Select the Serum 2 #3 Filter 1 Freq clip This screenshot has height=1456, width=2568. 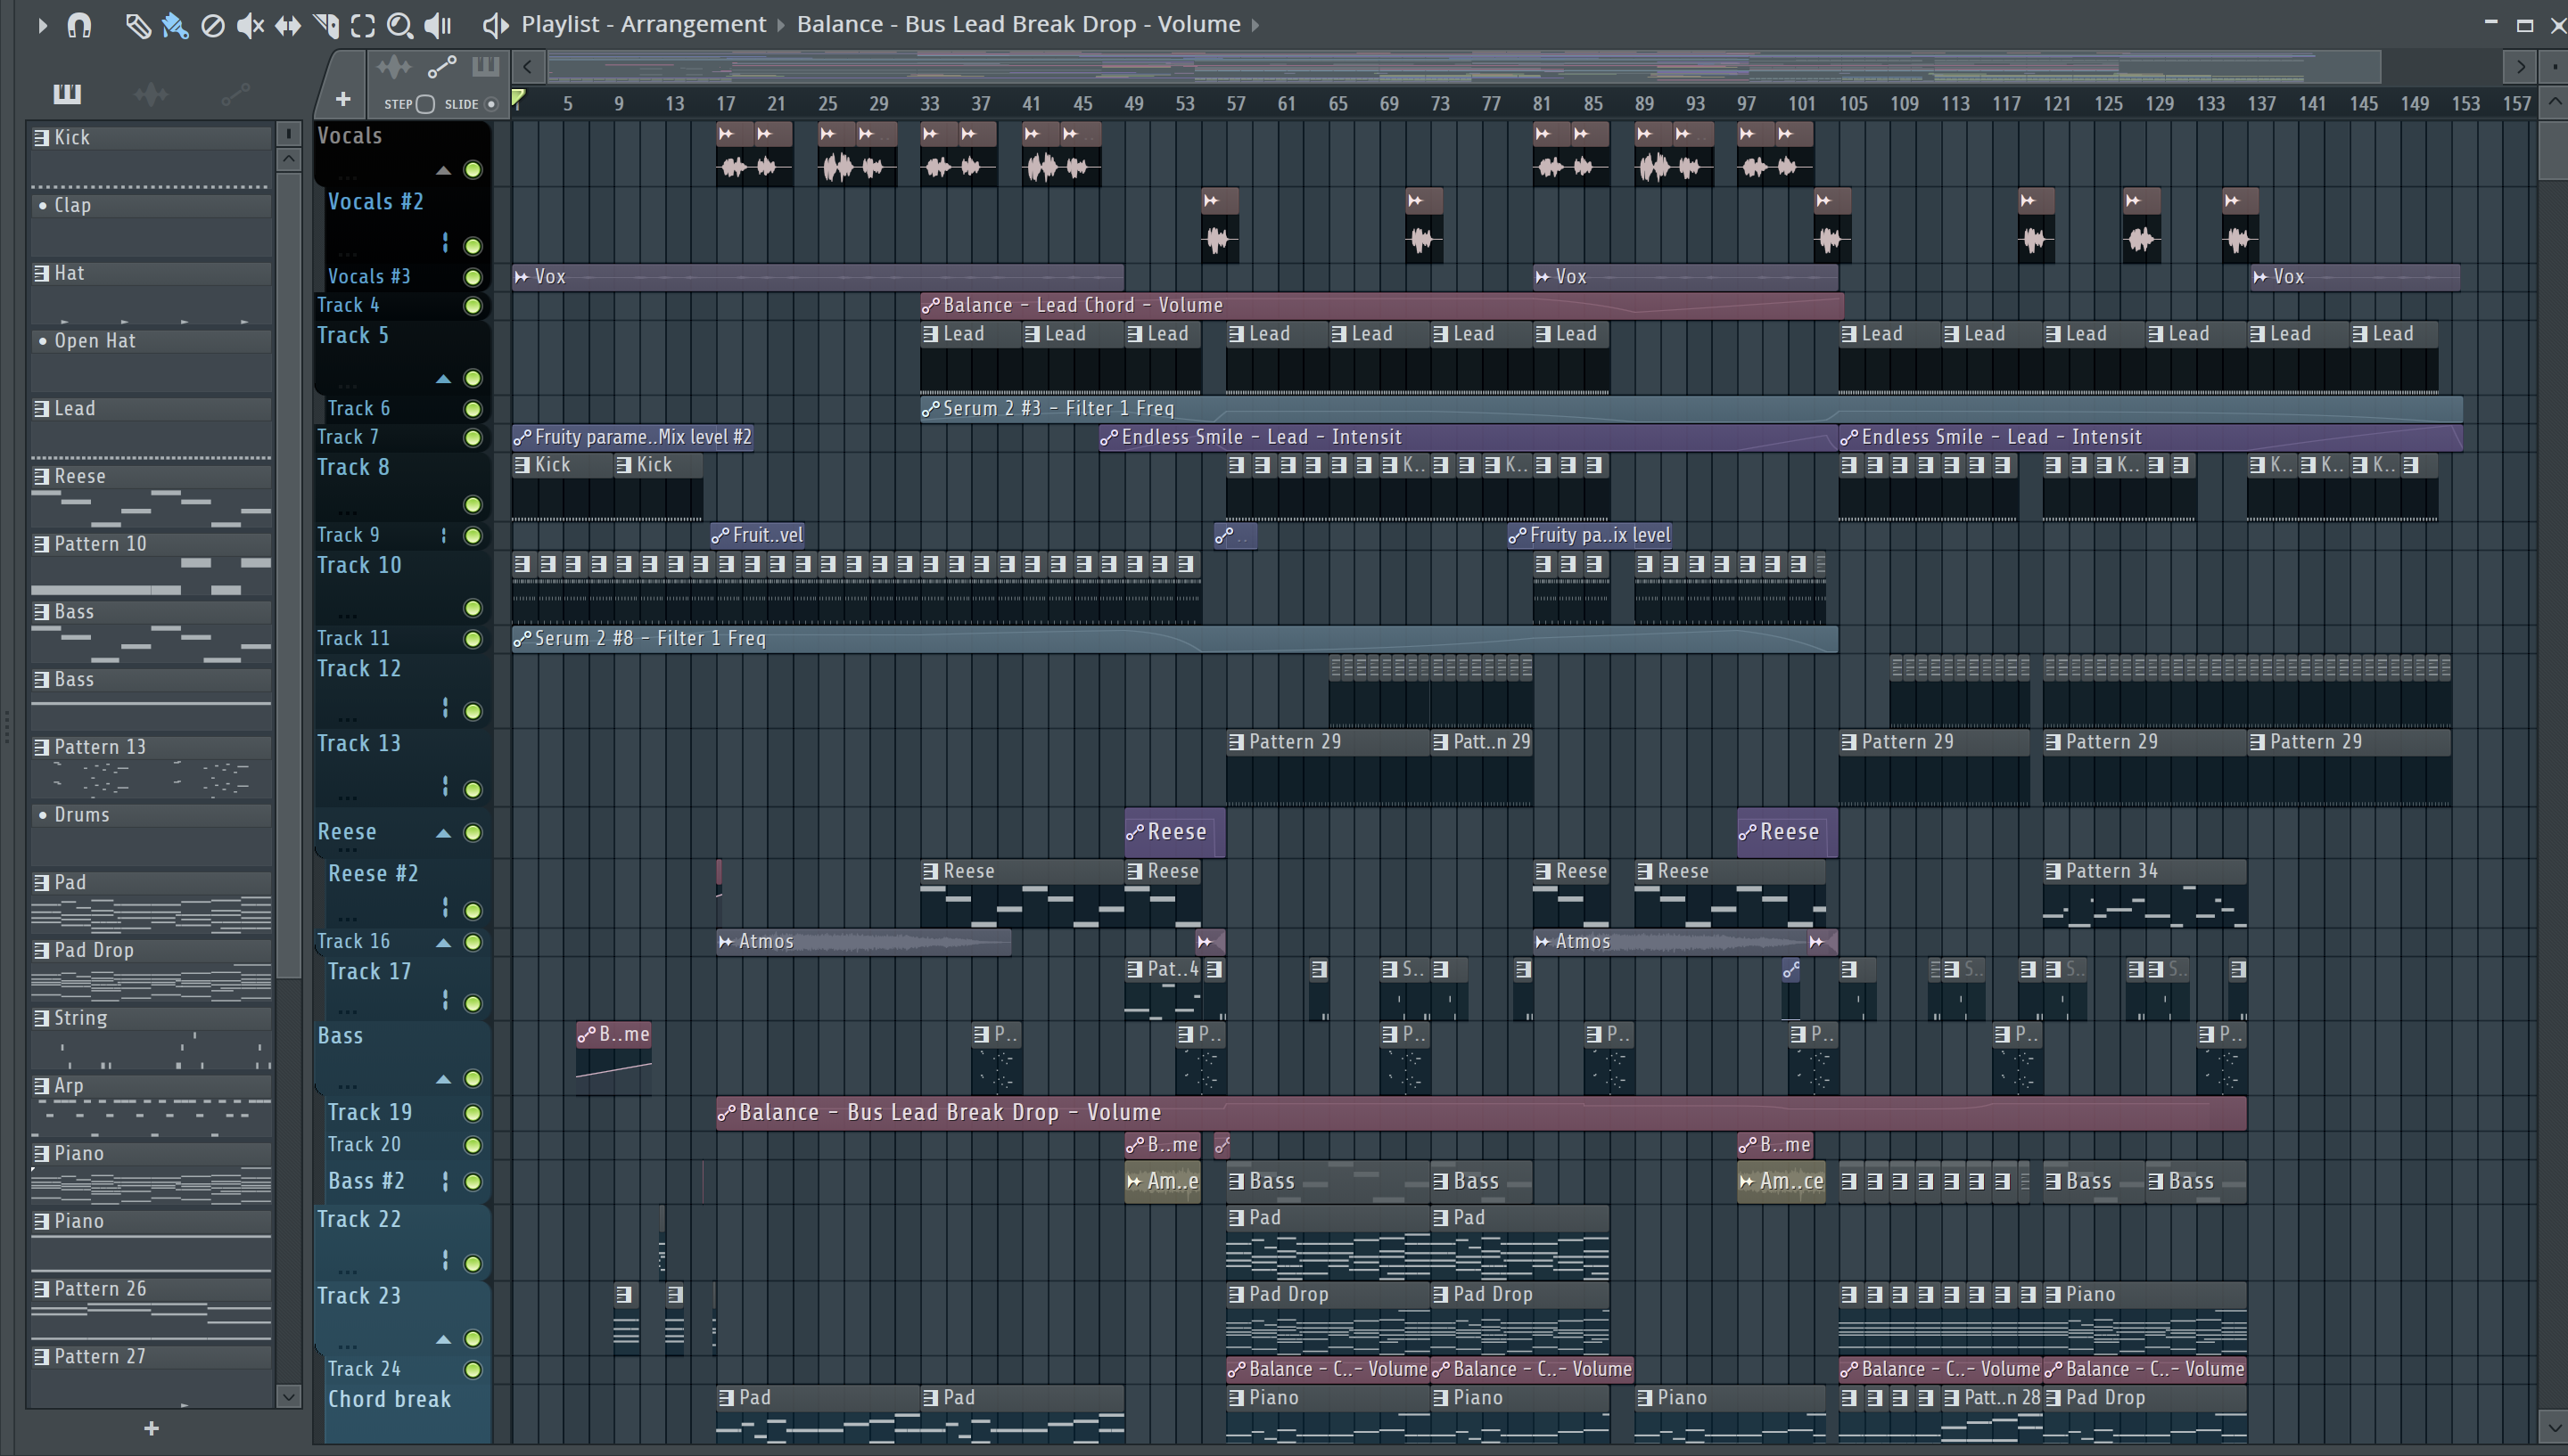(1691, 409)
